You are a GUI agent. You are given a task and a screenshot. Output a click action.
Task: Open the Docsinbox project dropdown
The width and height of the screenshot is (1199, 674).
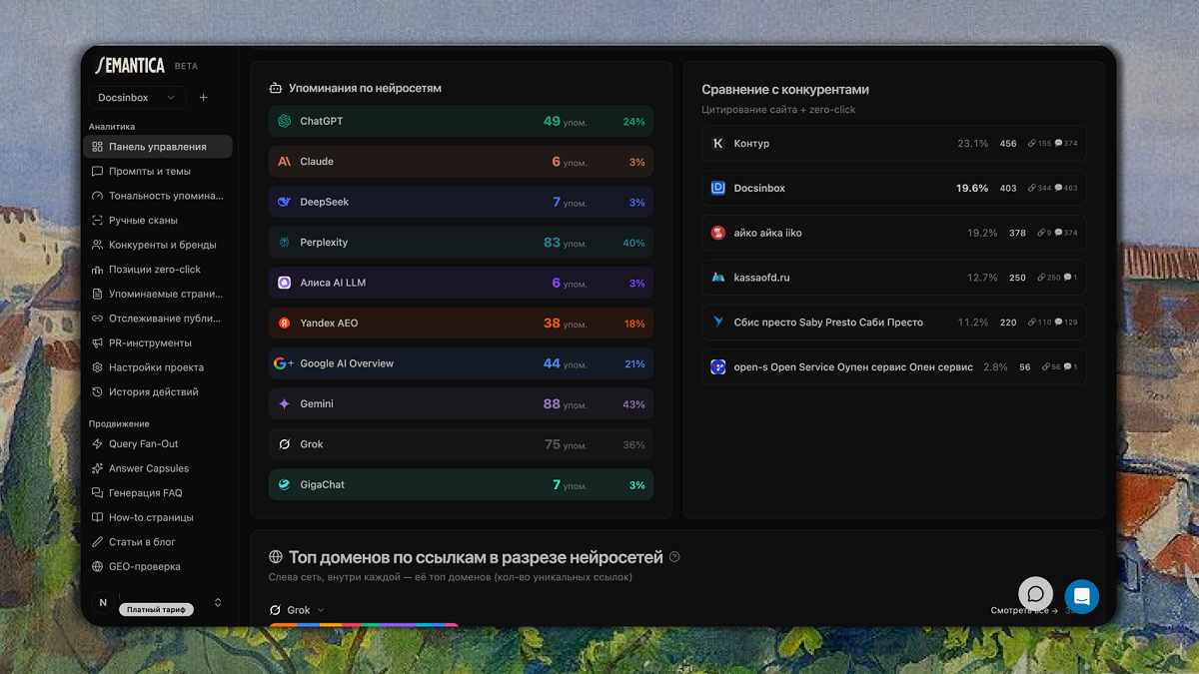[137, 98]
